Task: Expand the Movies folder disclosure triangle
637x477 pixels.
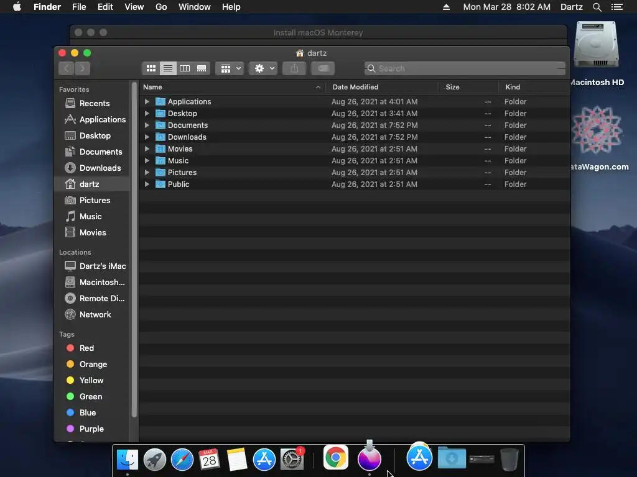Action: point(147,148)
